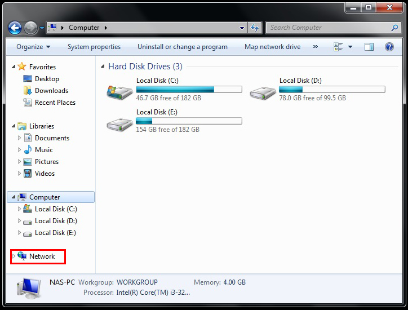
Task: Open the Organize menu
Action: [33, 47]
